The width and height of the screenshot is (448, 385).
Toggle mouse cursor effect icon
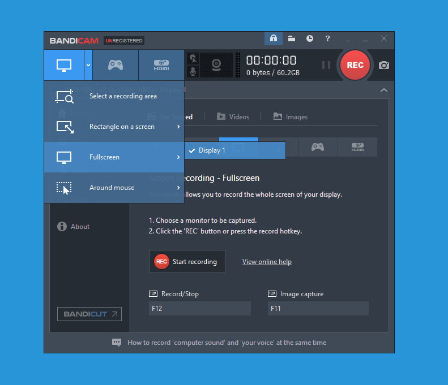coord(193,59)
